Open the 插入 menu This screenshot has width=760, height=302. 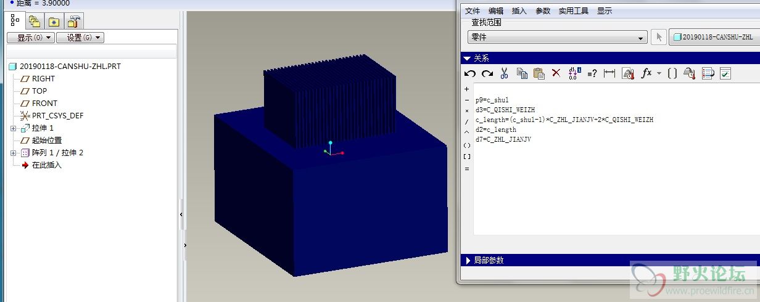click(519, 10)
